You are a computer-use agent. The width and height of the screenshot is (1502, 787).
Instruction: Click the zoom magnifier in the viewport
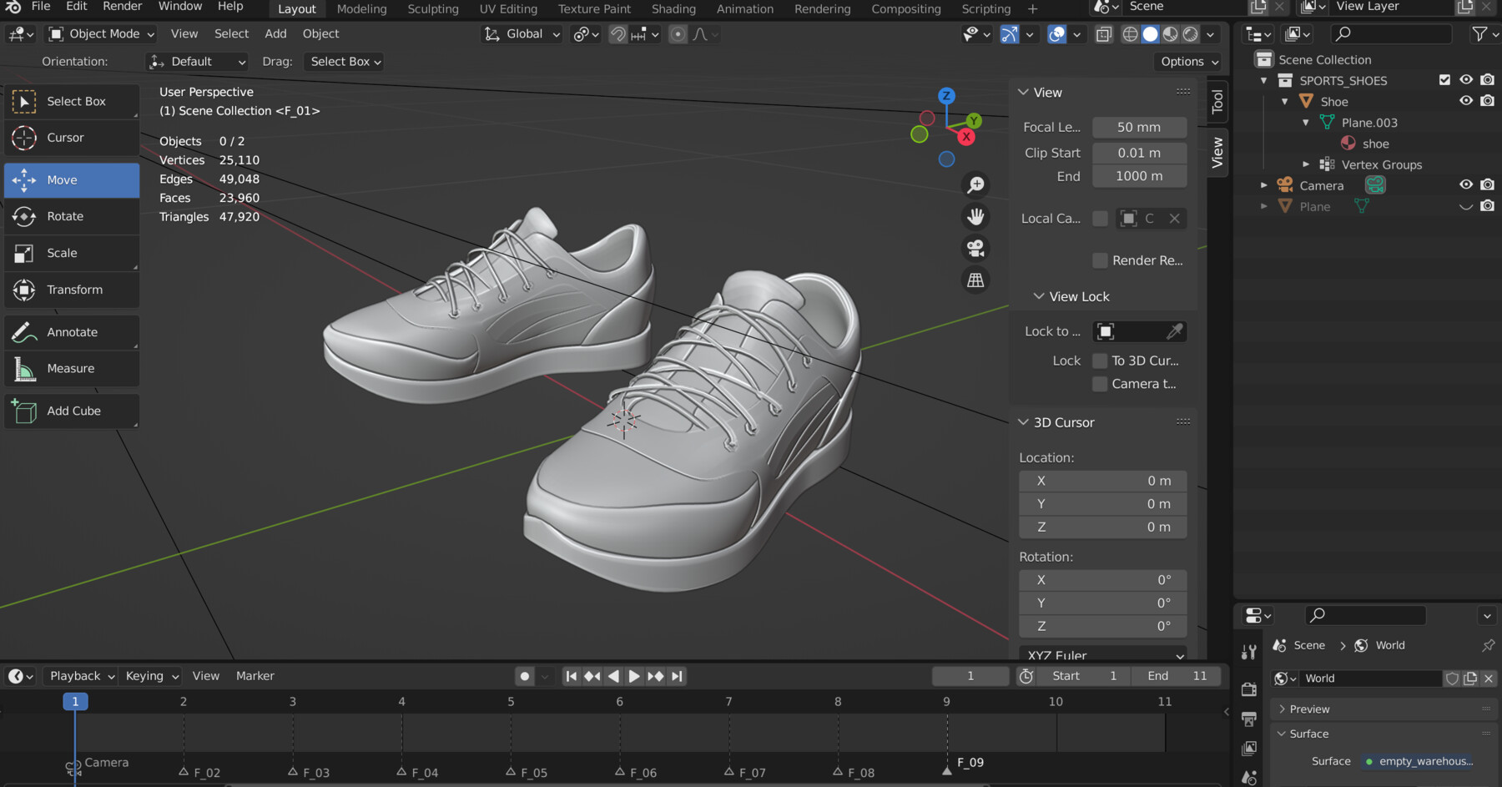[x=975, y=184]
